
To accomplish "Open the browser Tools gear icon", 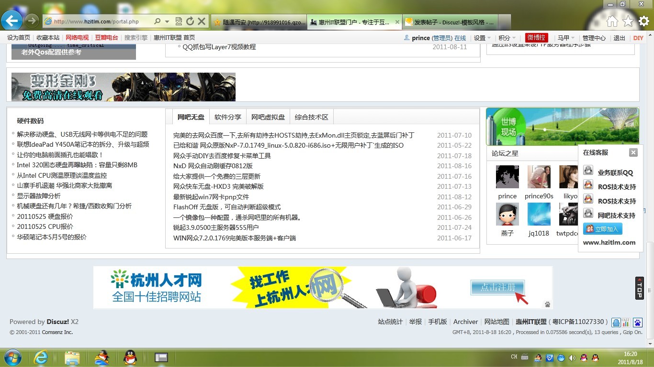I will click(x=644, y=22).
